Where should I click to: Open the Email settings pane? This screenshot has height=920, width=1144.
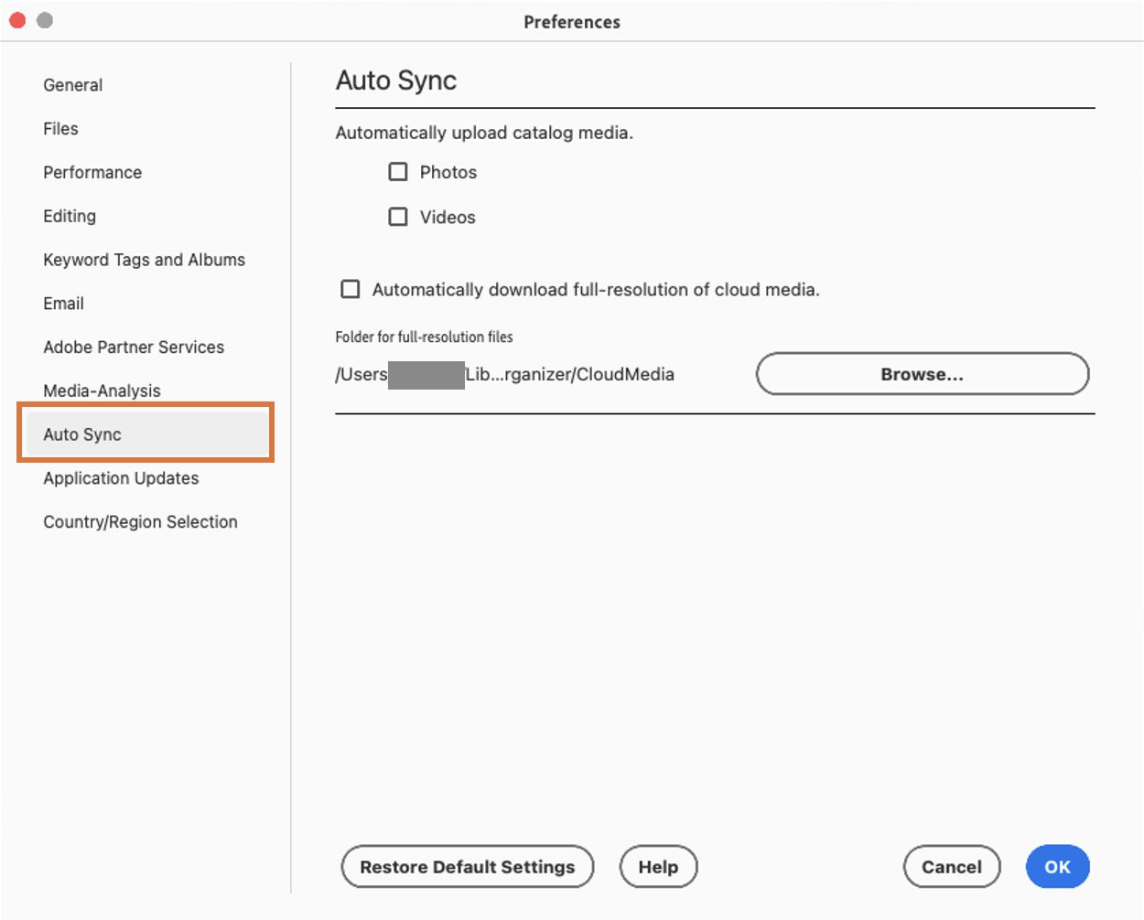[x=62, y=303]
